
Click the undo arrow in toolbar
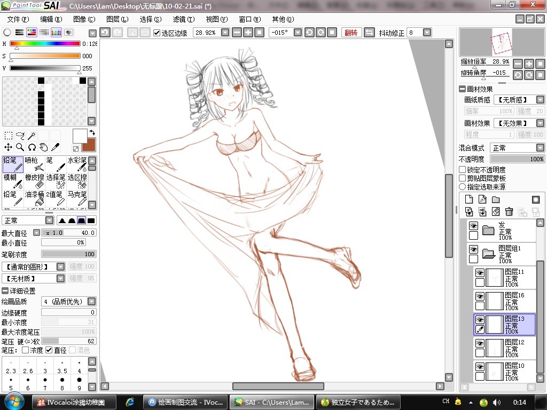[x=105, y=33]
